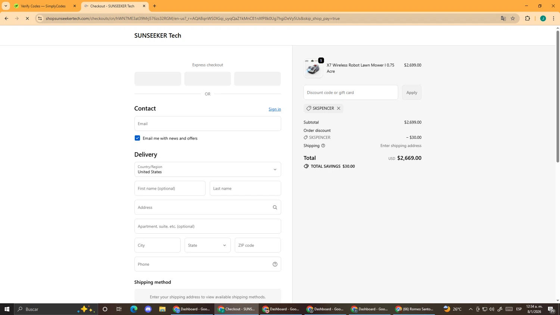Focus the Address input field
This screenshot has height=315, width=560.
[x=208, y=208]
